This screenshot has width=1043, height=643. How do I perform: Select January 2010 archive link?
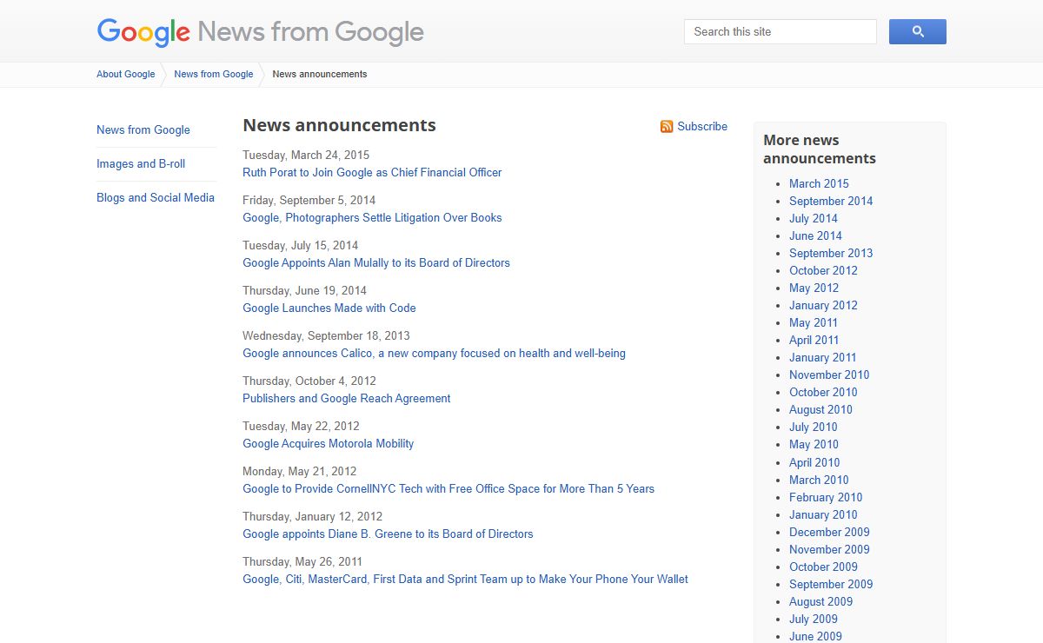click(823, 514)
